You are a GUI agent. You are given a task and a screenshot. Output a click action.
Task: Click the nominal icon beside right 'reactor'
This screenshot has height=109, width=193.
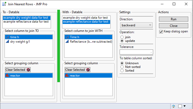(x=67, y=76)
